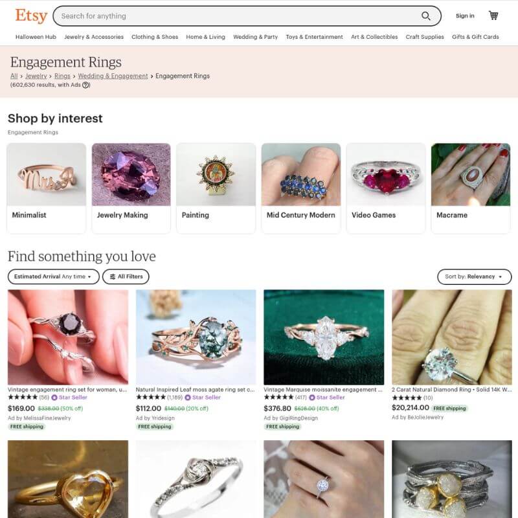Select the Minimalist interest card

pos(46,188)
